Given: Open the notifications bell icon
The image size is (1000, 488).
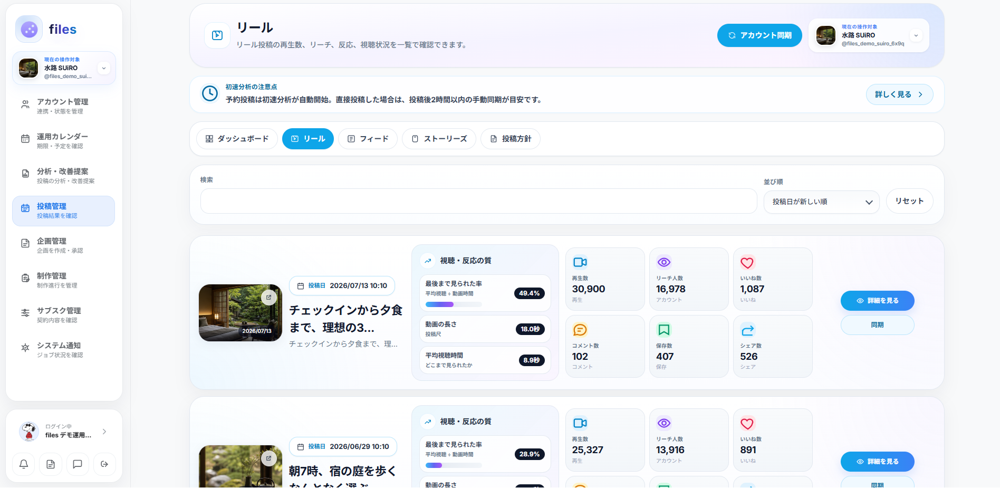Looking at the screenshot, I should tap(24, 464).
